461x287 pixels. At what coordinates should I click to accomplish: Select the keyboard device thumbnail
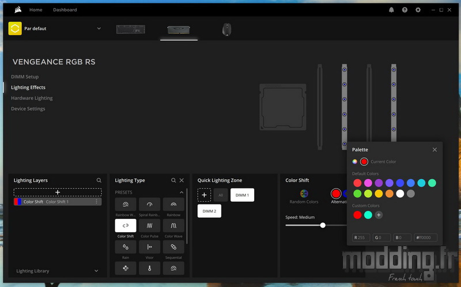click(131, 29)
